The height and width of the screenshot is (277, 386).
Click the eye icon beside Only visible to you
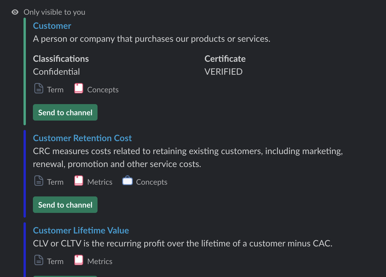15,12
